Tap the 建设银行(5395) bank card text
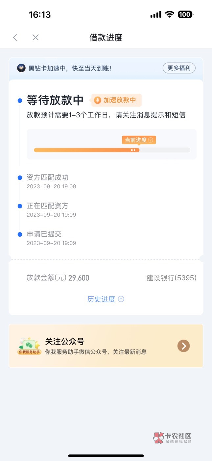The image size is (212, 461). [171, 278]
